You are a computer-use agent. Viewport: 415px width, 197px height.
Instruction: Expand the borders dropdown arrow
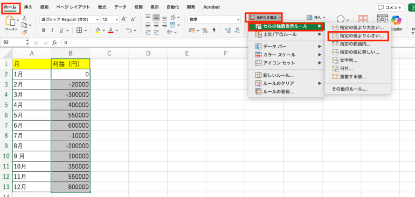(x=85, y=31)
